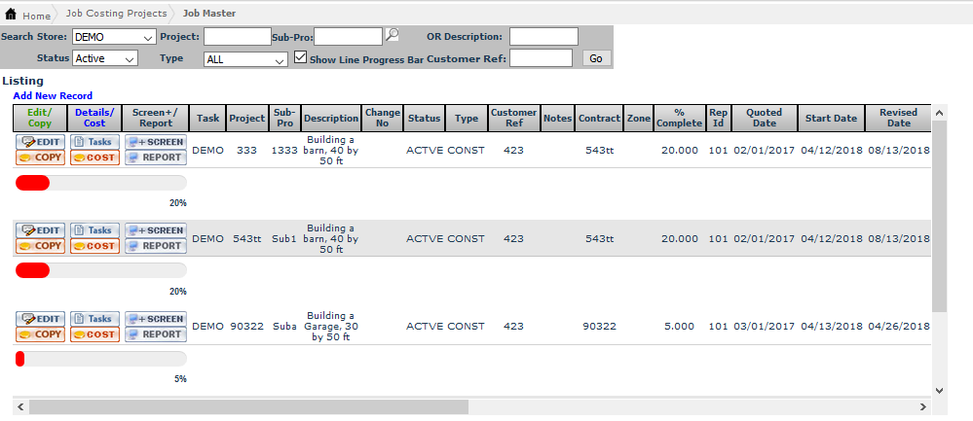973x421 pixels.
Task: Click Add New Record link
Action: coord(53,95)
